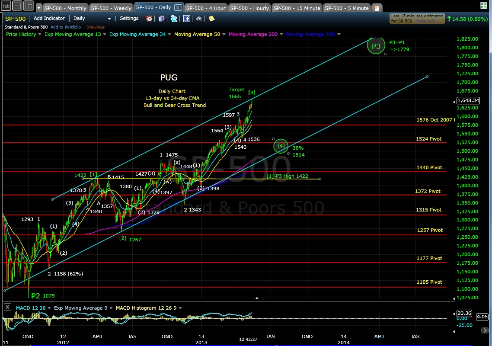
Task: Toggle the tab view mode button
Action: 6,6
